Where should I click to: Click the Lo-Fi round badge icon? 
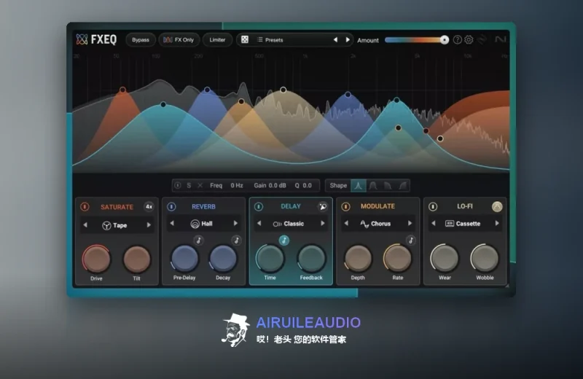[x=497, y=206]
